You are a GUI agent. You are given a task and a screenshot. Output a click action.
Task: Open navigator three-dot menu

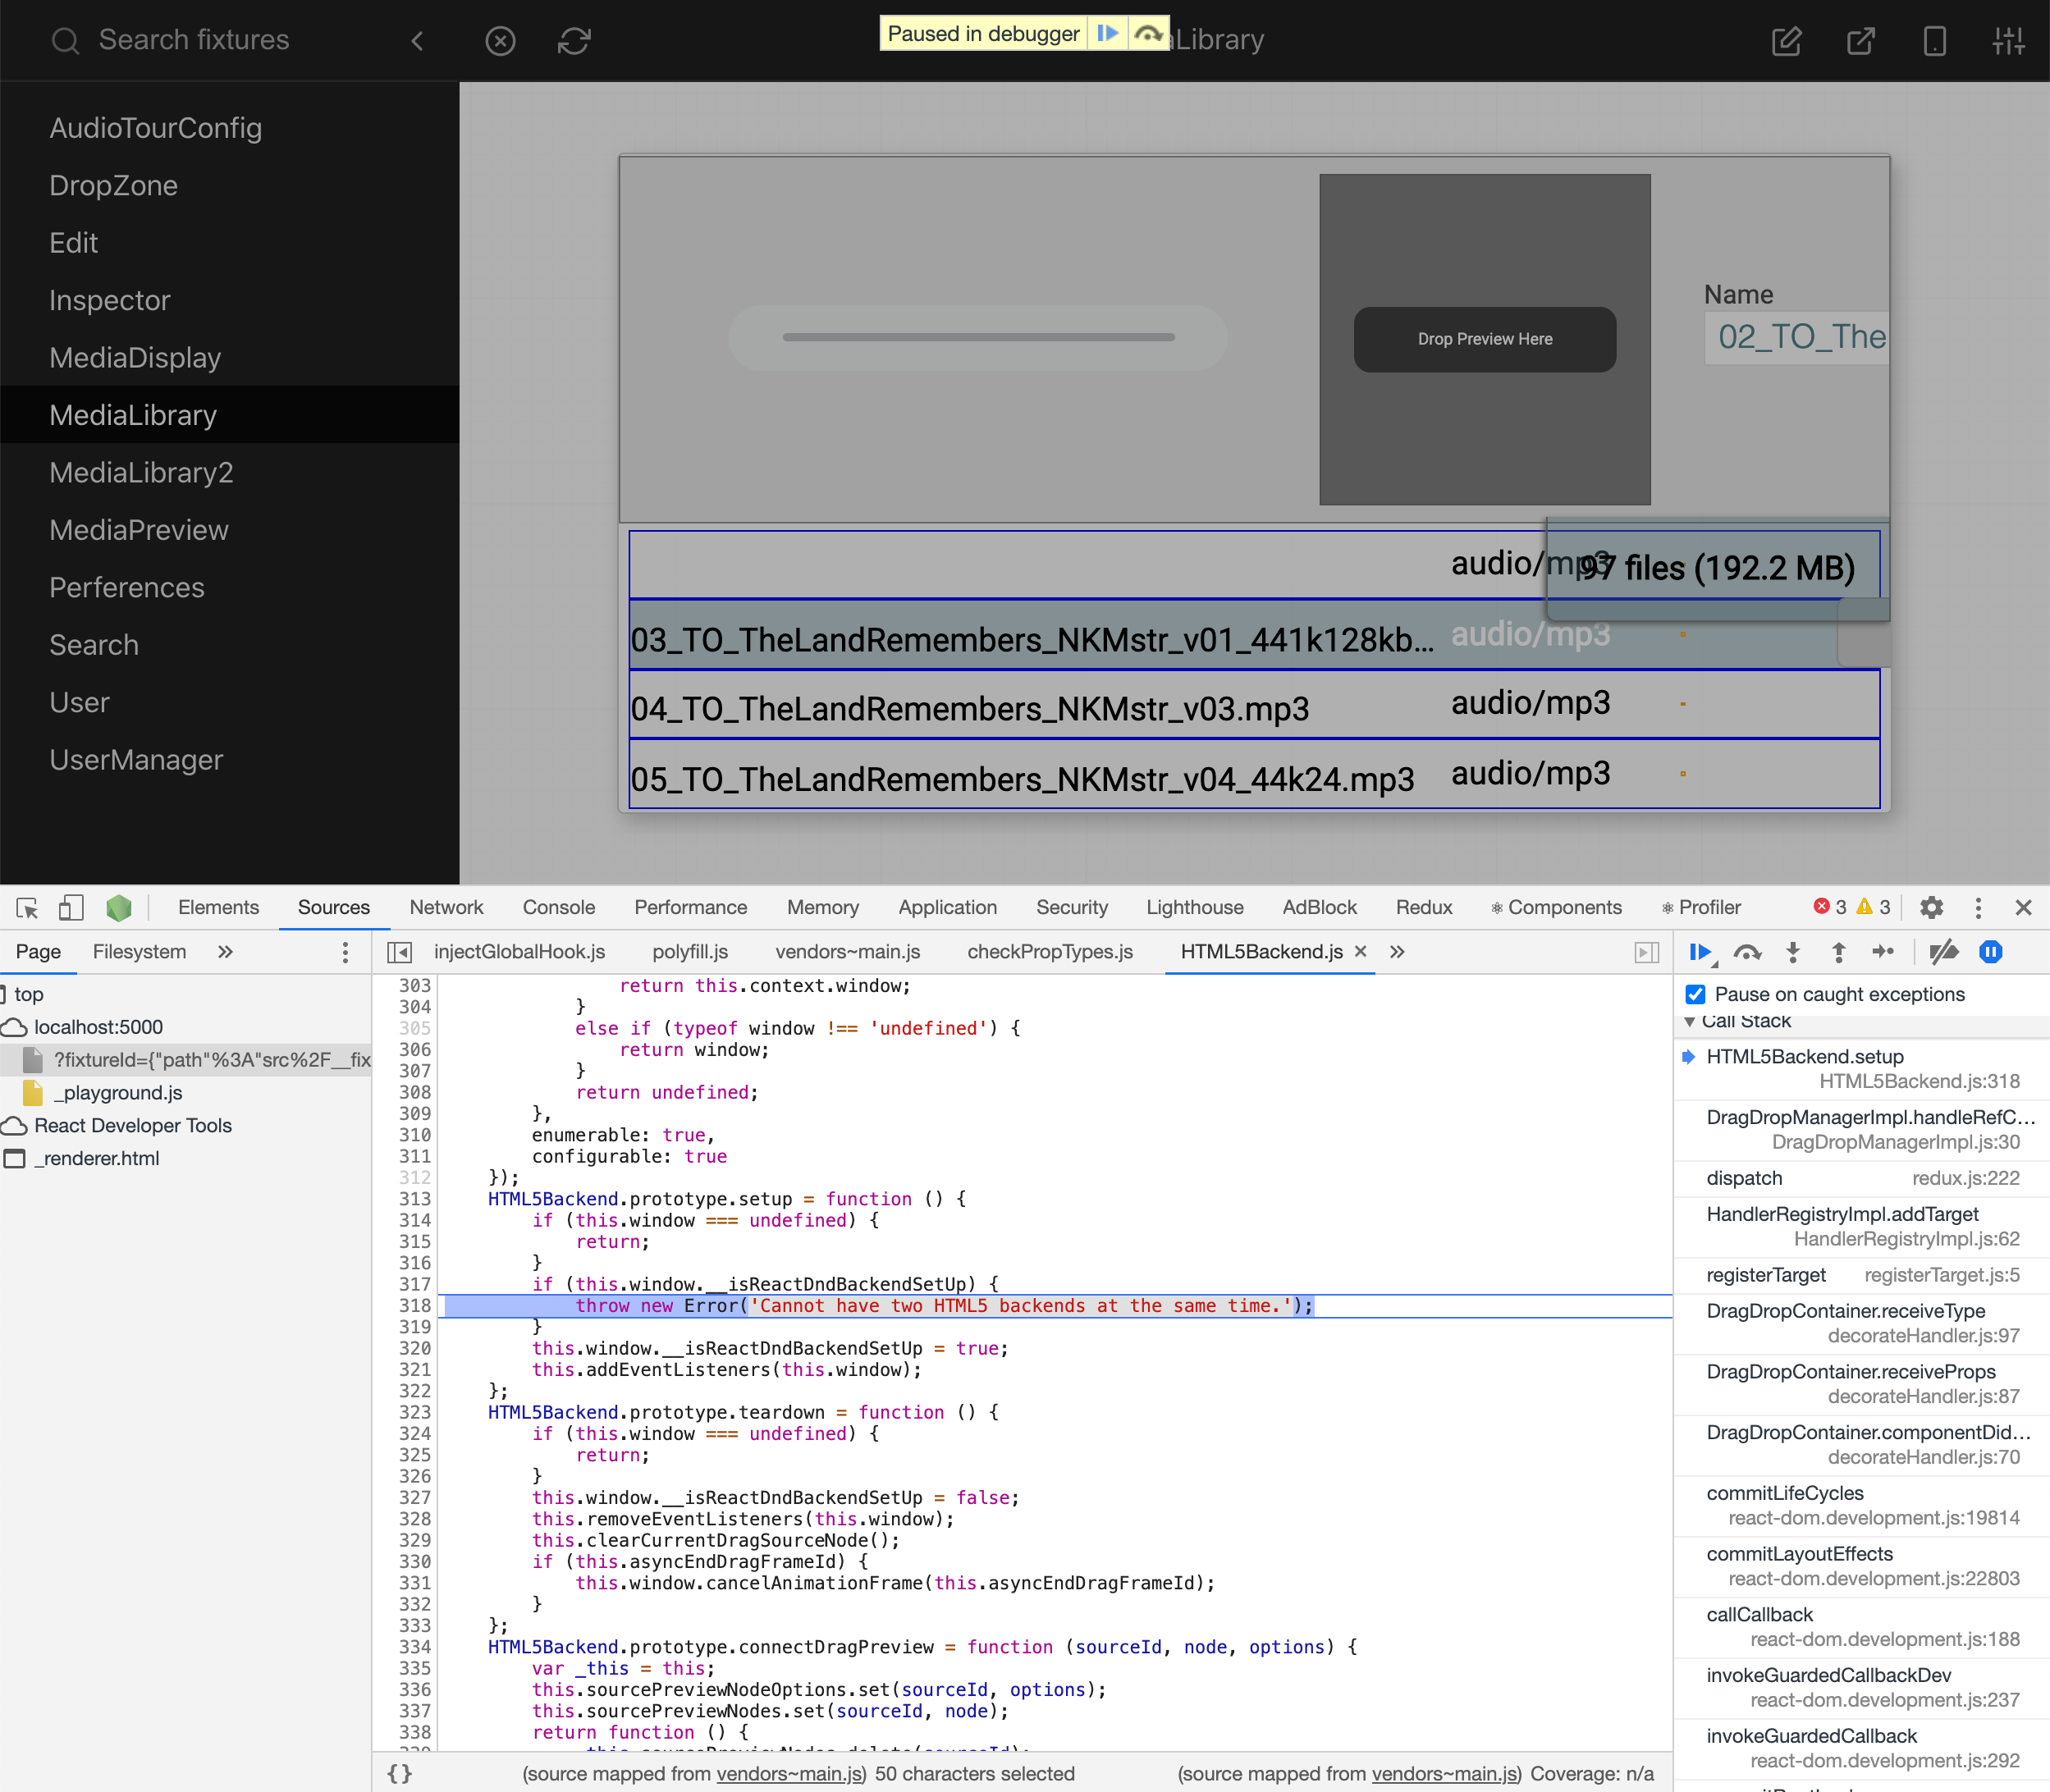click(x=344, y=952)
